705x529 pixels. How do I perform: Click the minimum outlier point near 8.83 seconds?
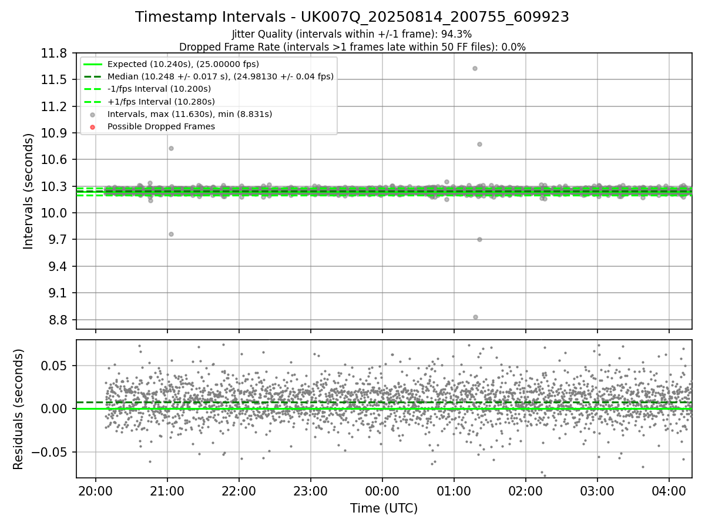point(475,317)
